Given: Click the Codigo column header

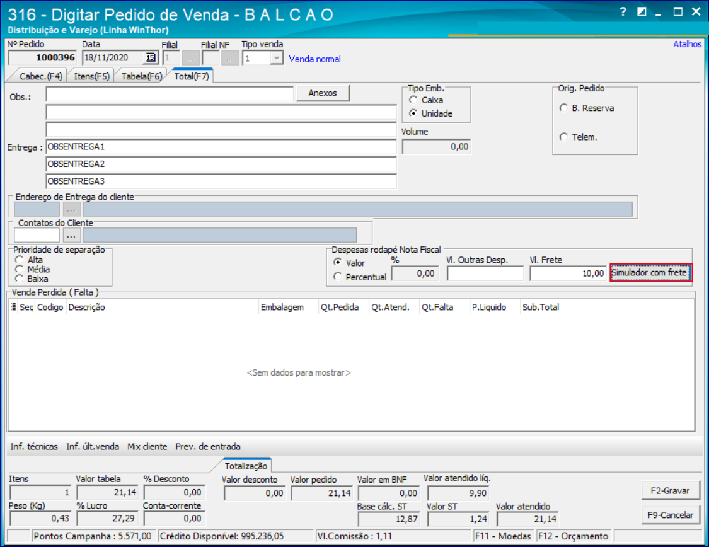Looking at the screenshot, I should tap(50, 308).
